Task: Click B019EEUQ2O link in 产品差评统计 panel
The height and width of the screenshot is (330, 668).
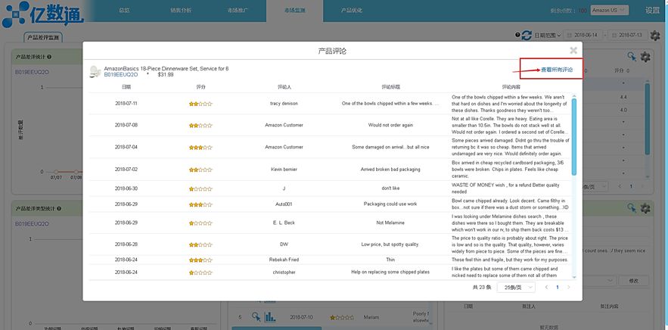Action: point(32,72)
